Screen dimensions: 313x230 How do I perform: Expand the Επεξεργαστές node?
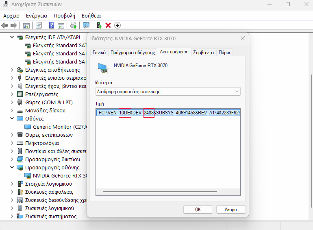(12, 94)
